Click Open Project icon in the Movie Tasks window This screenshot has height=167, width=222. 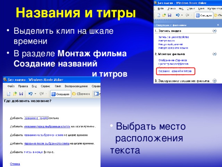point(164,15)
